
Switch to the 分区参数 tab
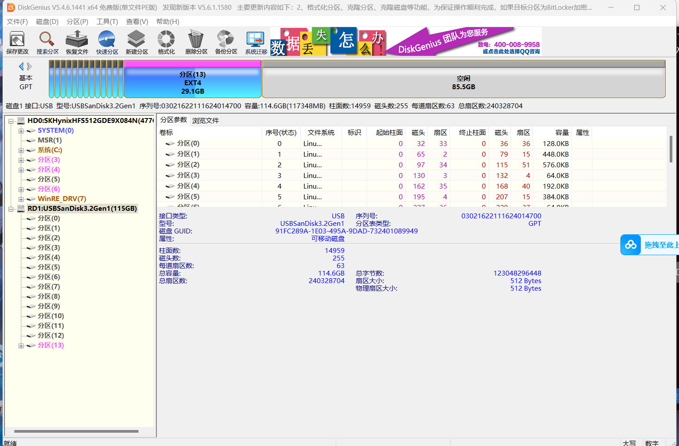coord(174,120)
